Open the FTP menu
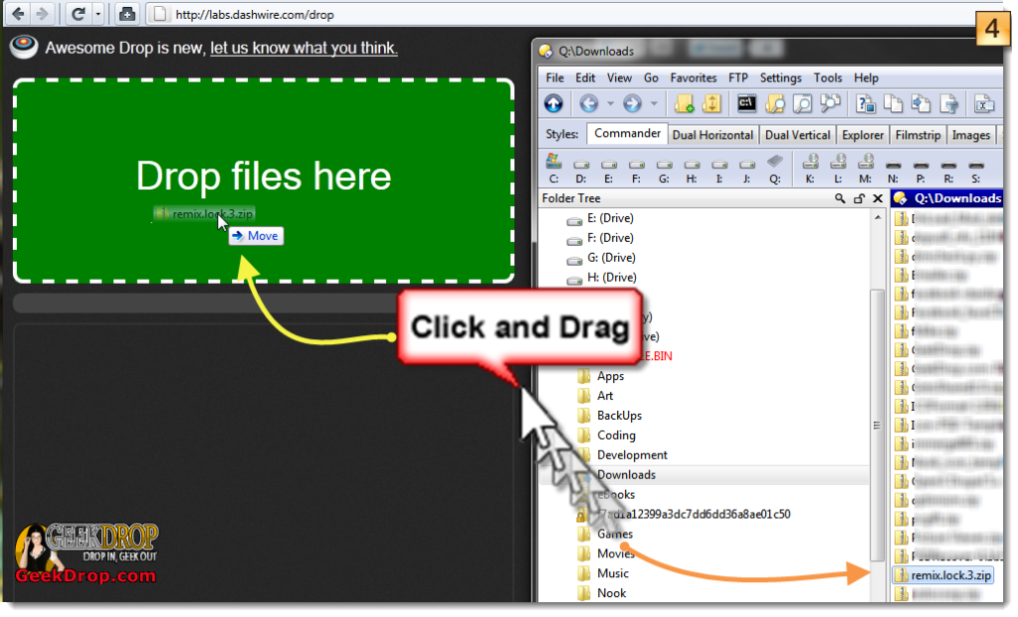The height and width of the screenshot is (617, 1018). pos(737,78)
